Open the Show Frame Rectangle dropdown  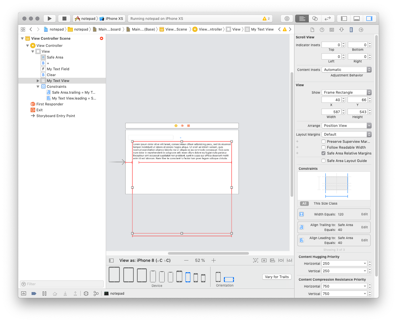346,92
